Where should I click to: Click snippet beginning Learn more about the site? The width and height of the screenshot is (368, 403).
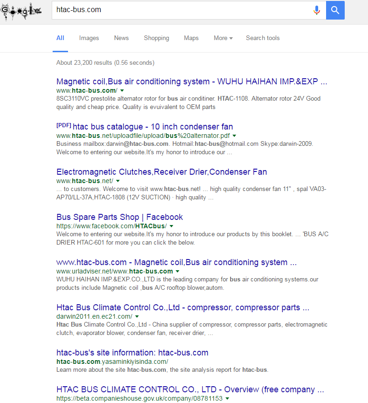tap(163, 370)
